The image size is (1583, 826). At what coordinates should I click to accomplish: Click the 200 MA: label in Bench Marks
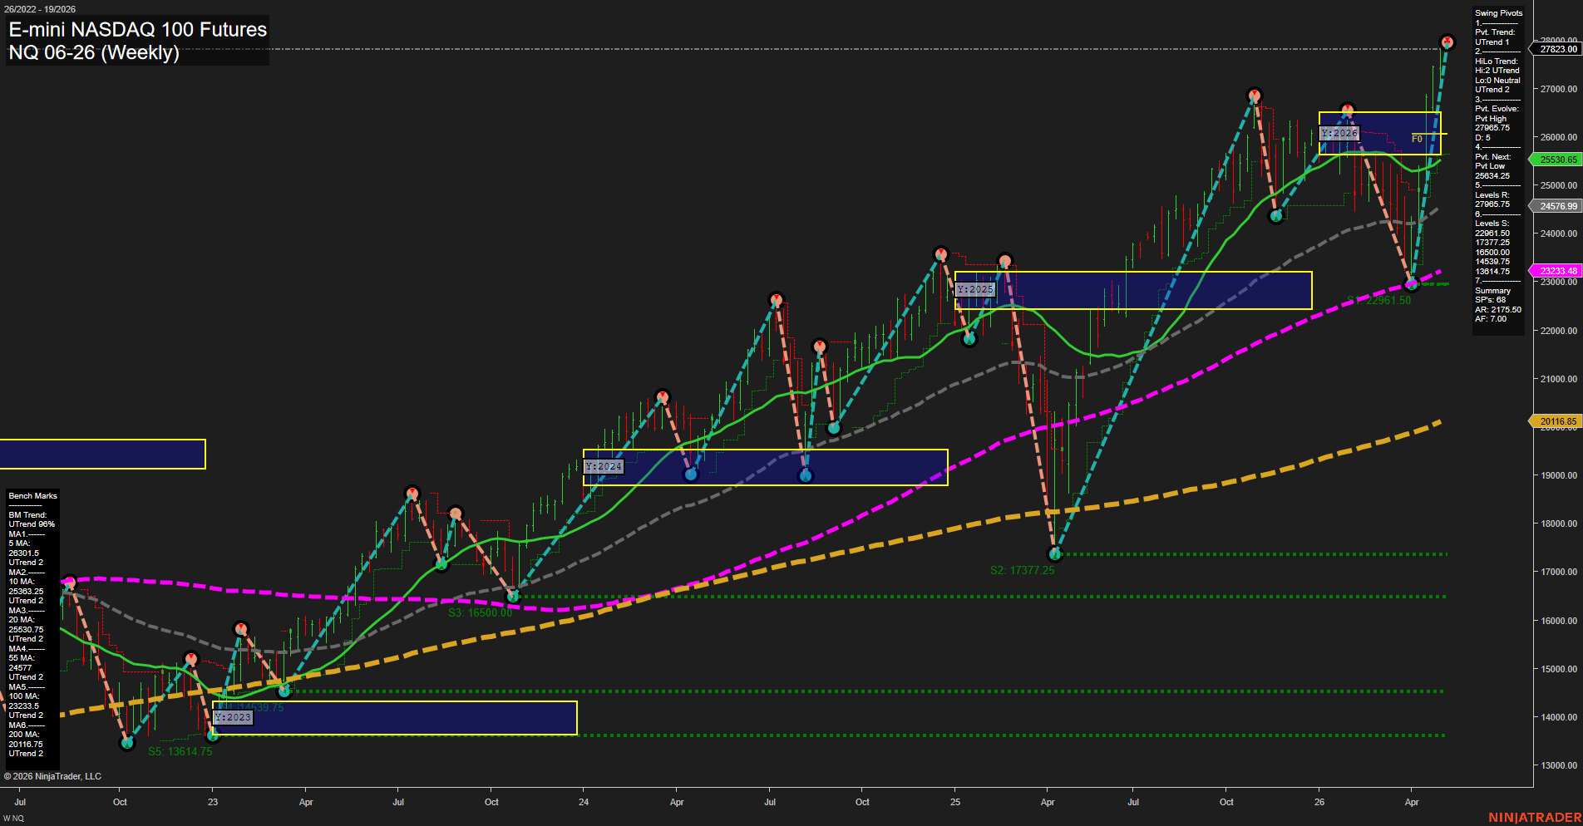pos(26,735)
